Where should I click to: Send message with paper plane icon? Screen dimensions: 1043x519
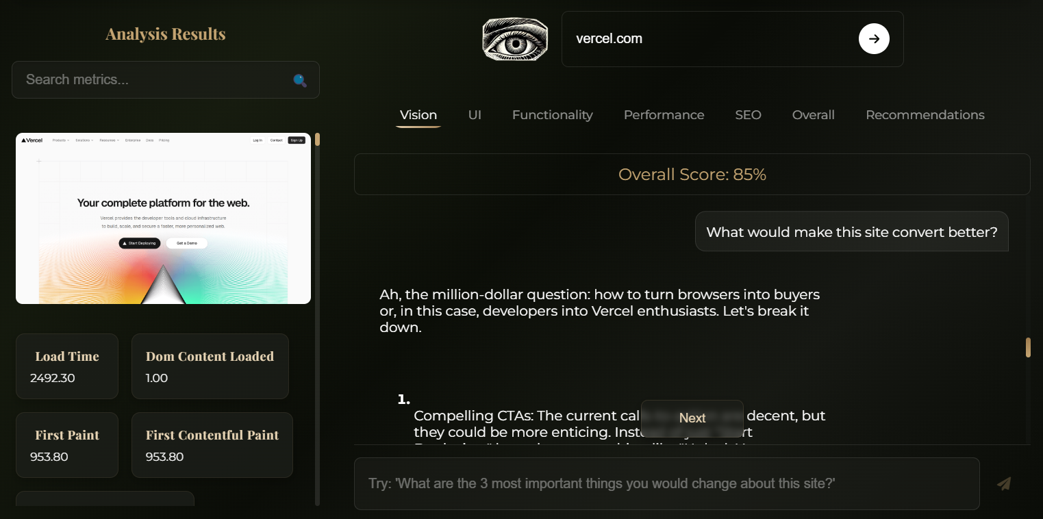coord(1004,484)
